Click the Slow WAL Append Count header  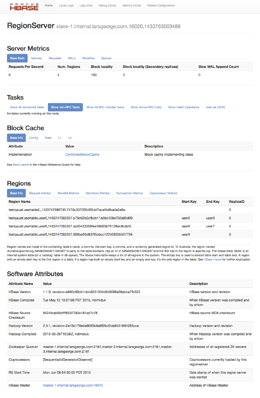[x=218, y=67]
